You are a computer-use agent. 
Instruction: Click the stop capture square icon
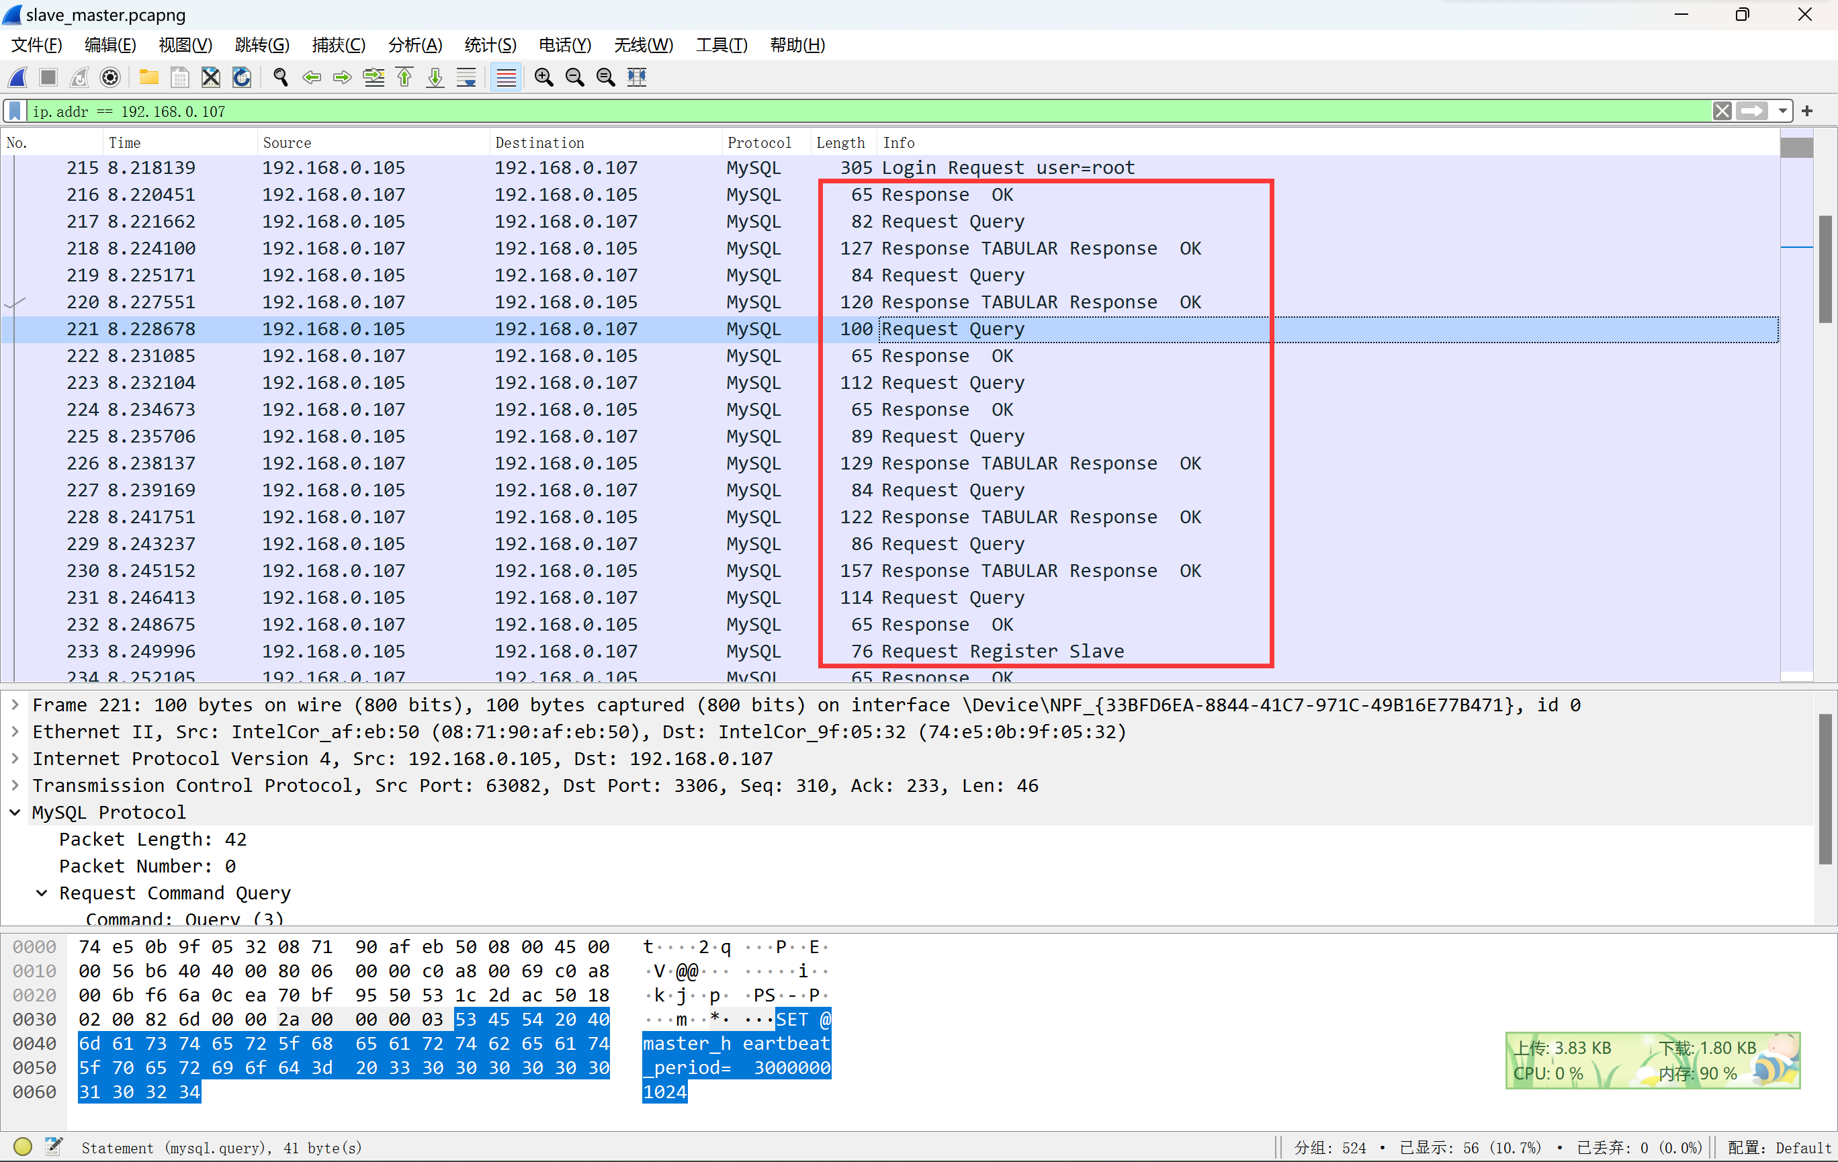tap(49, 77)
